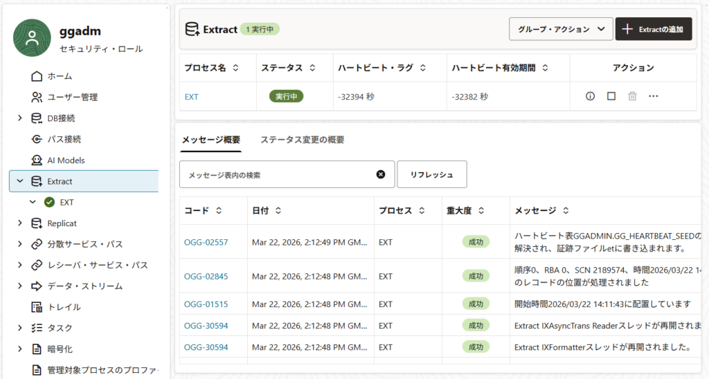The height and width of the screenshot is (379, 709).
Task: Open ホーム from the sidebar
Action: (x=60, y=76)
